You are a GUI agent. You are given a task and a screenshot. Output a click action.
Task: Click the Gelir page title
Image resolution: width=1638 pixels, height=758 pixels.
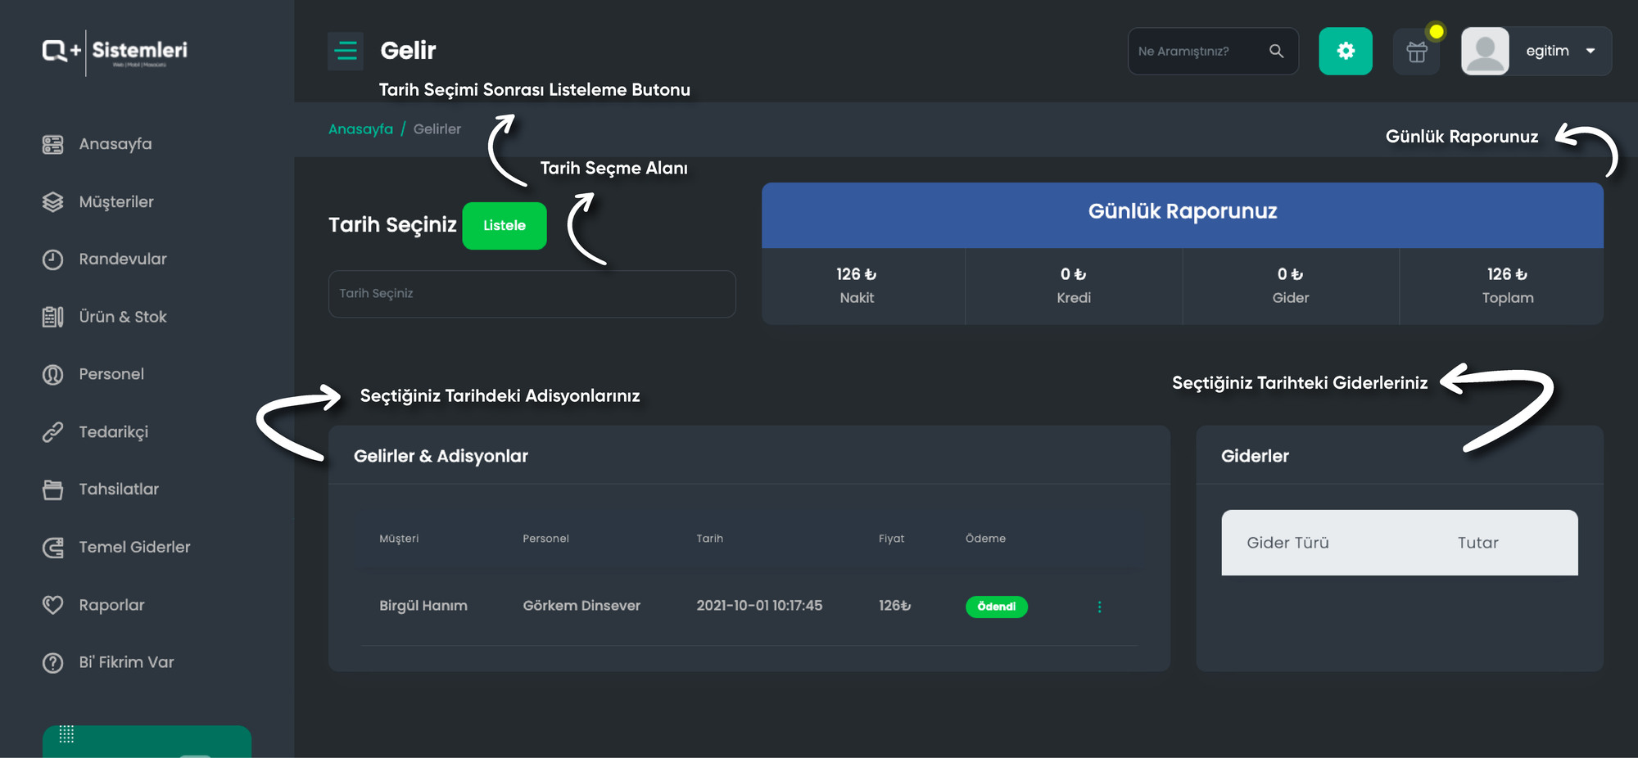tap(408, 51)
